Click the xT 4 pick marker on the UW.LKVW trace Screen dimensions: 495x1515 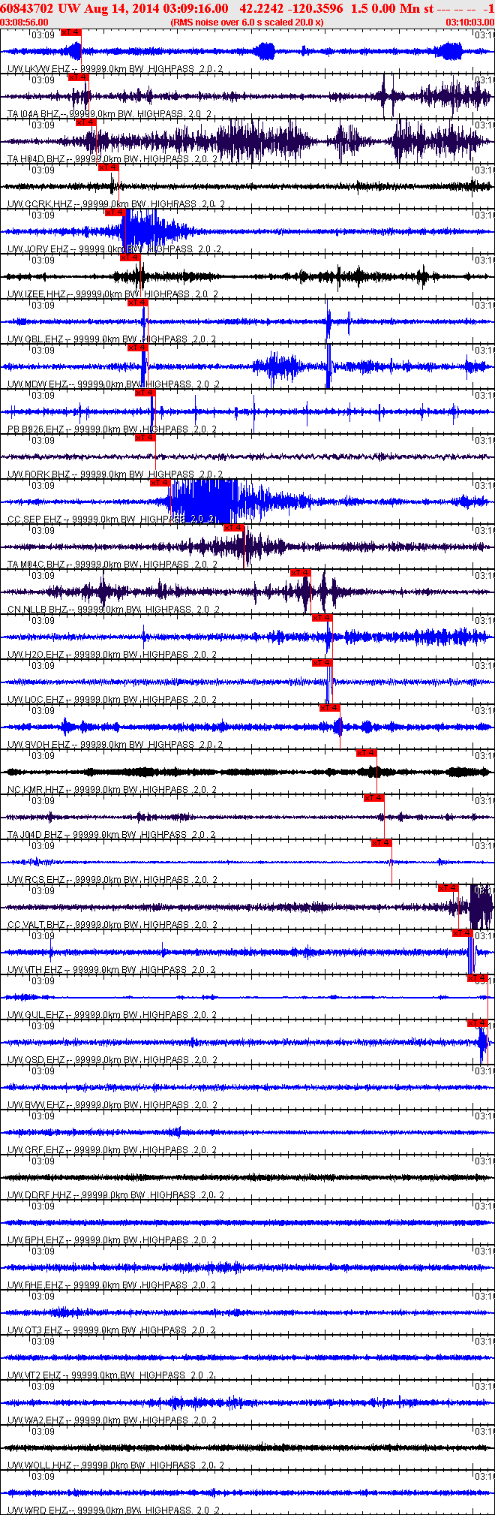pos(71,32)
